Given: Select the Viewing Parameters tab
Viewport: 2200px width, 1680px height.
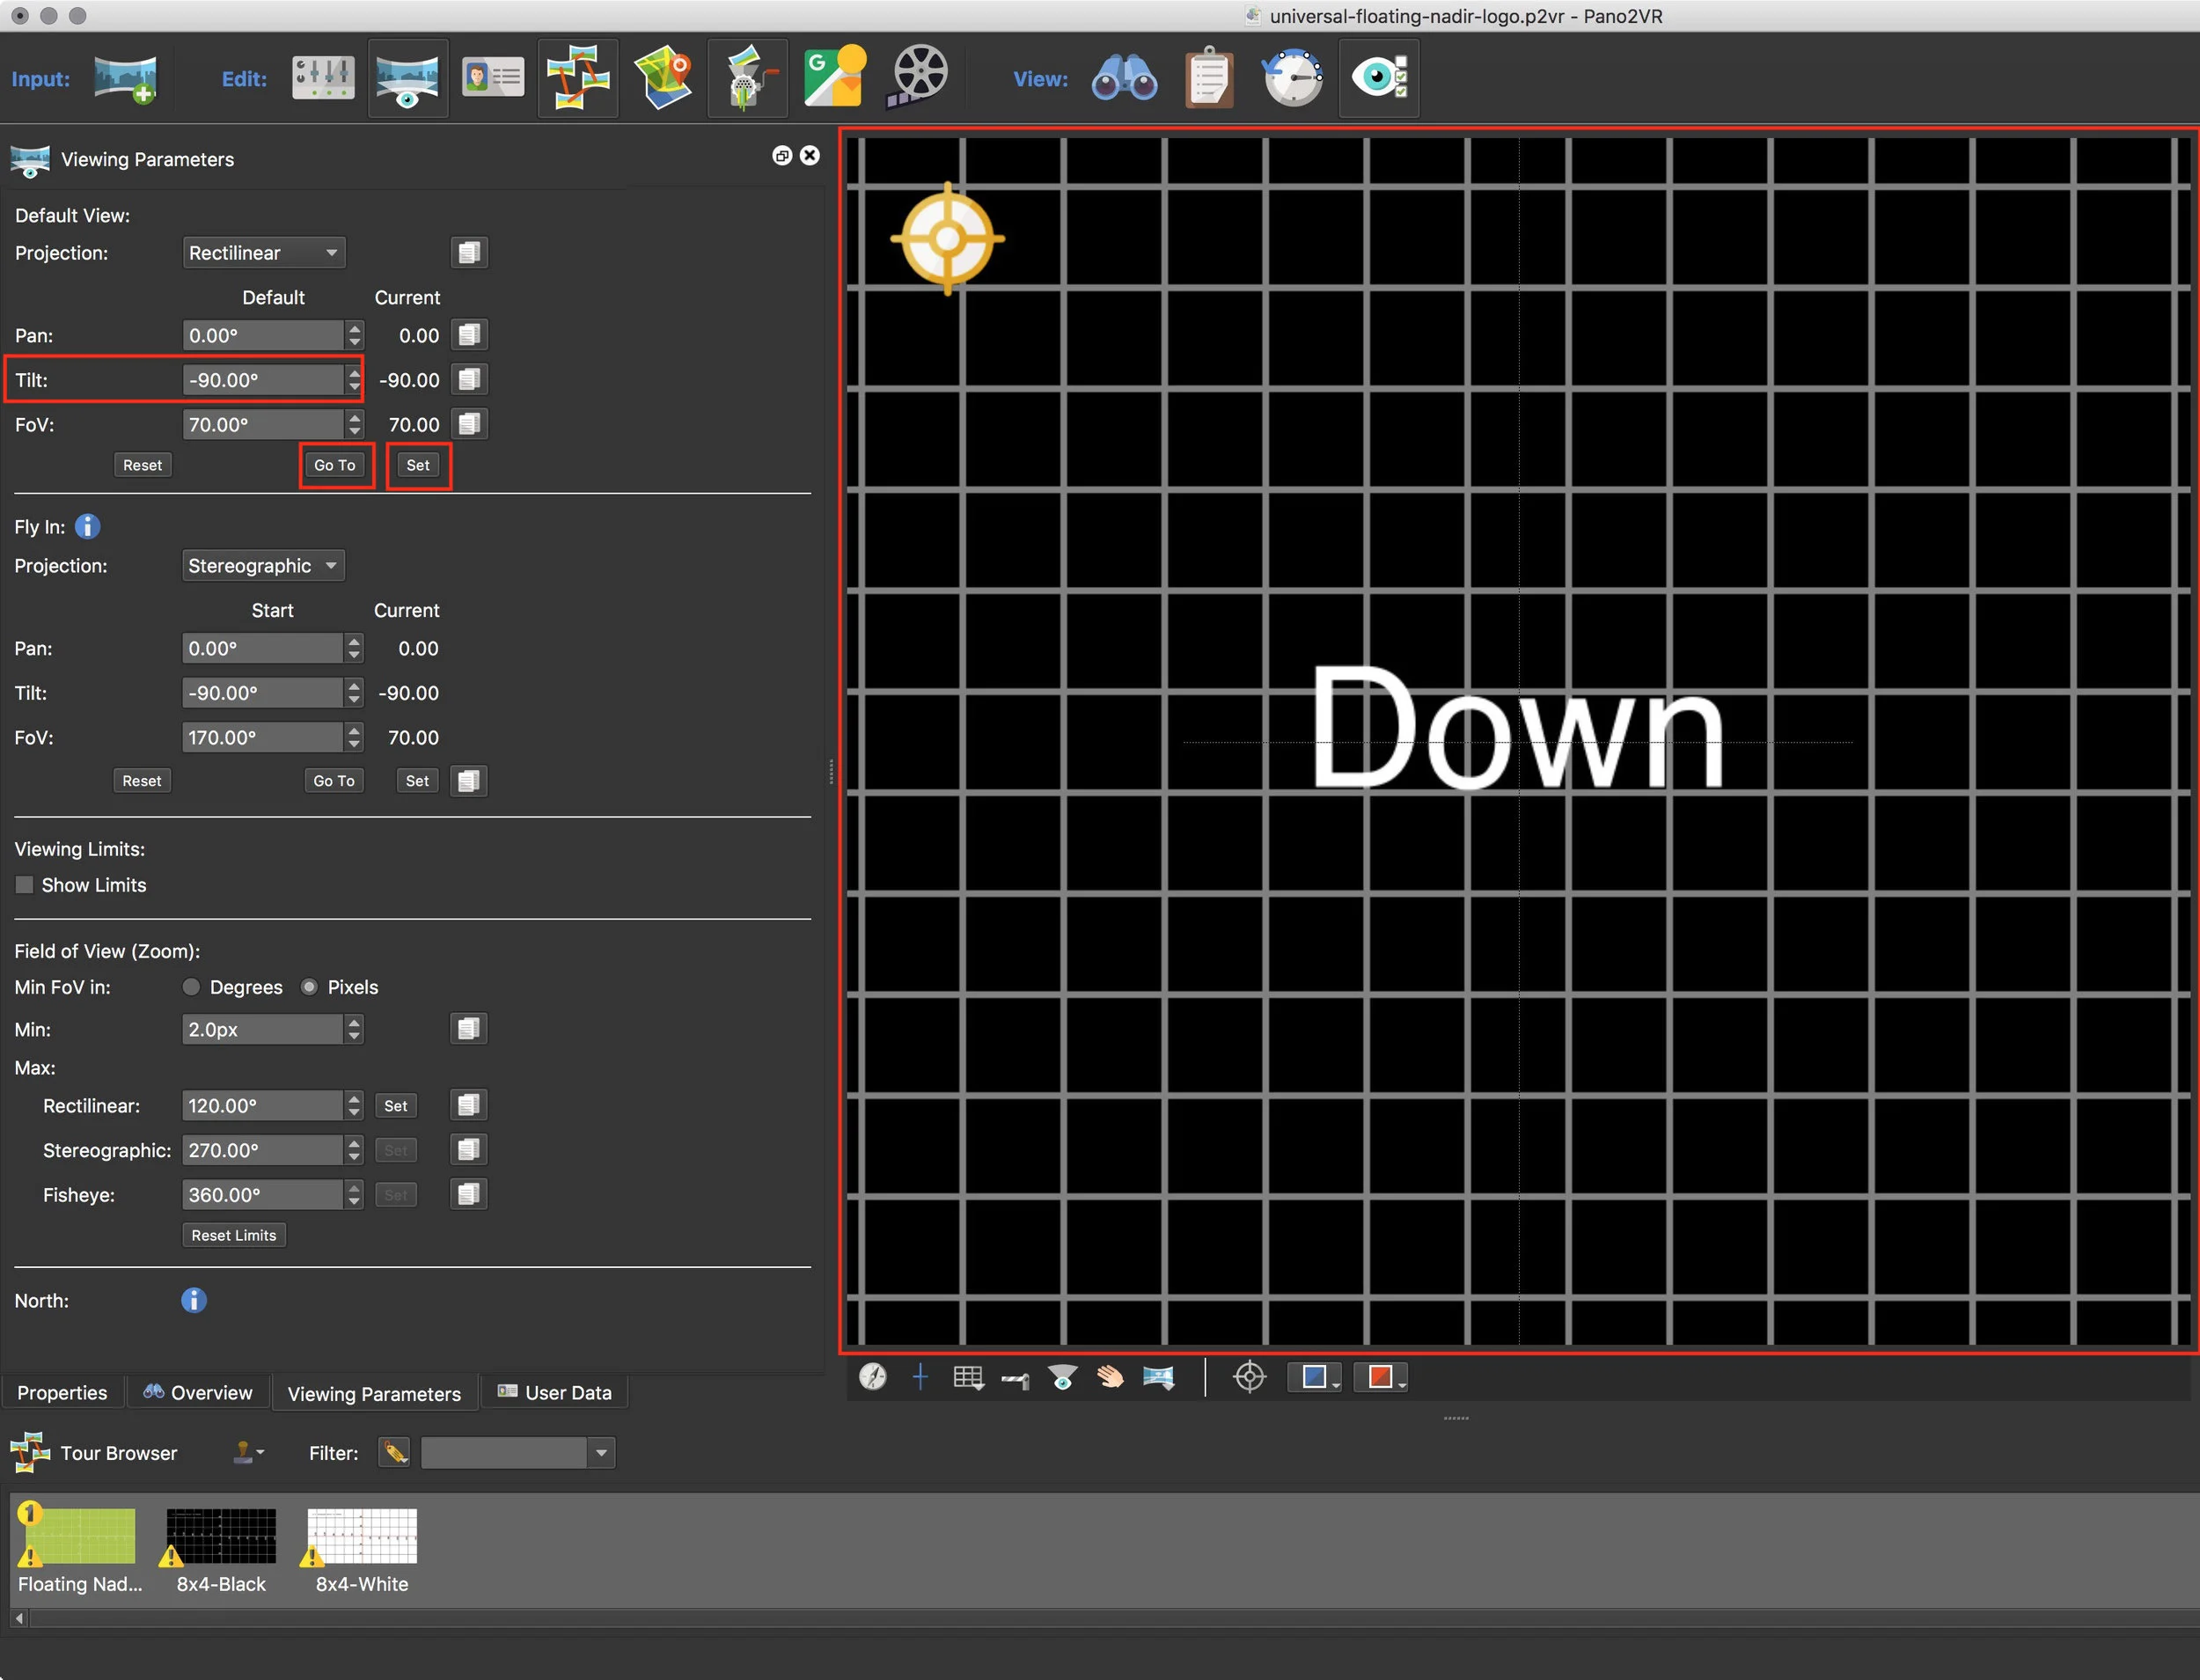Looking at the screenshot, I should point(374,1394).
